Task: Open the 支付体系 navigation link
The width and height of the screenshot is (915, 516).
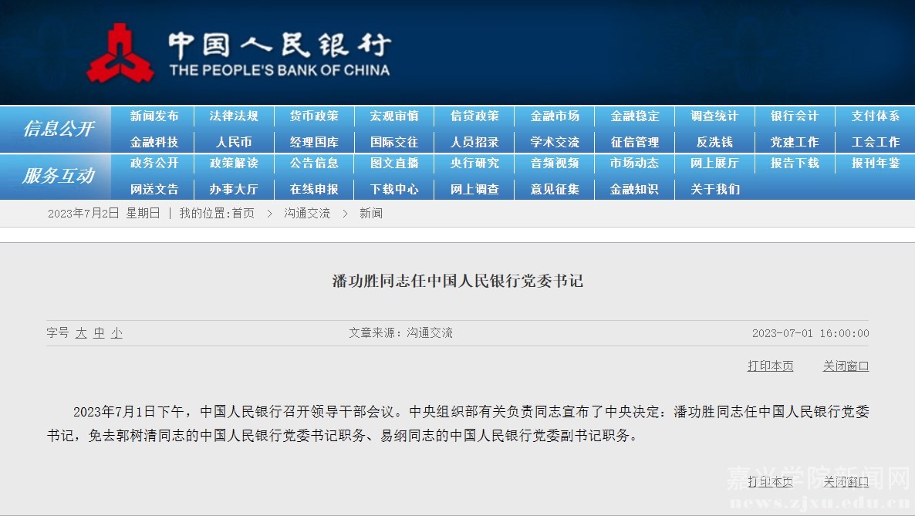Action: coord(875,116)
